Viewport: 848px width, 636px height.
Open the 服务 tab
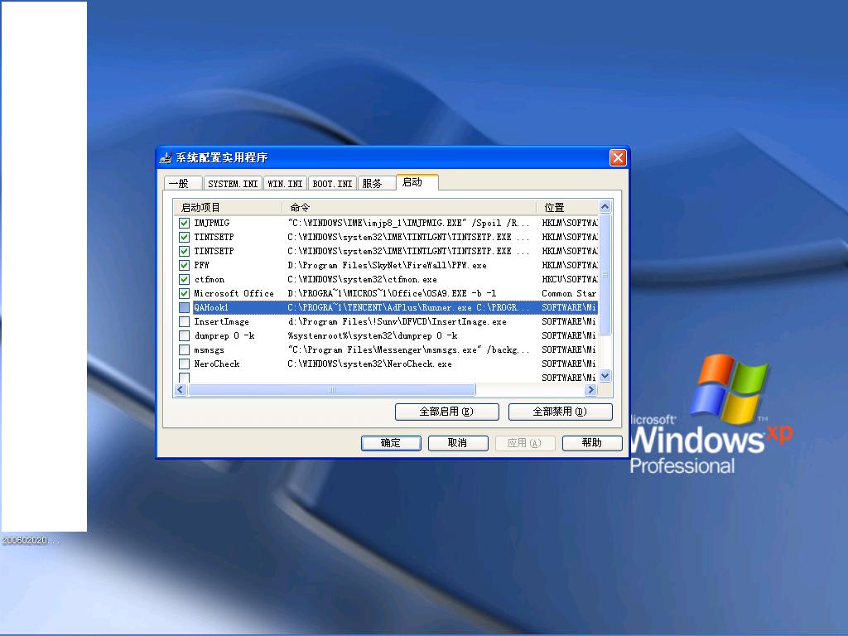377,183
